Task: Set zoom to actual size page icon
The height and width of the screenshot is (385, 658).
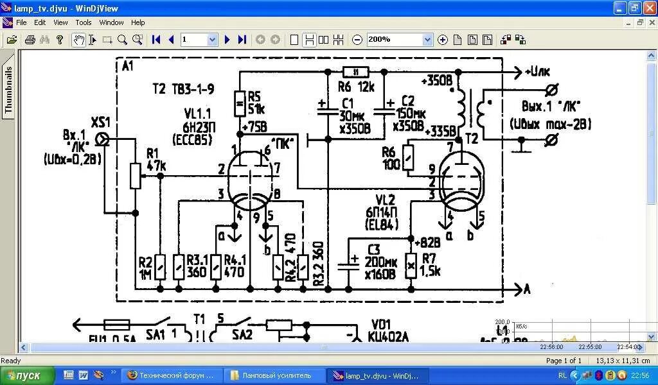Action: [458, 40]
